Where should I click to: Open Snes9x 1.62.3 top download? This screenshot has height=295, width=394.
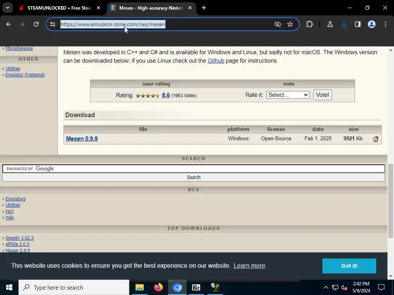pos(20,238)
